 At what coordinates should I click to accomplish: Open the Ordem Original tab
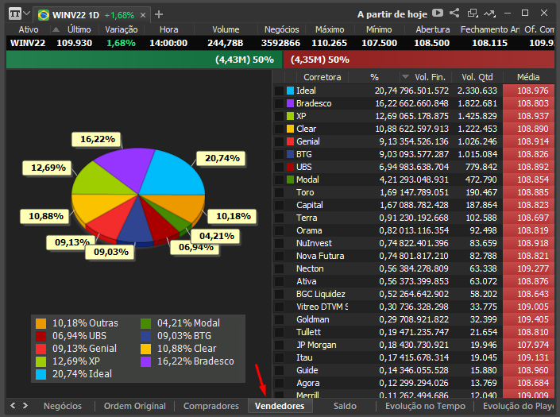tap(135, 407)
